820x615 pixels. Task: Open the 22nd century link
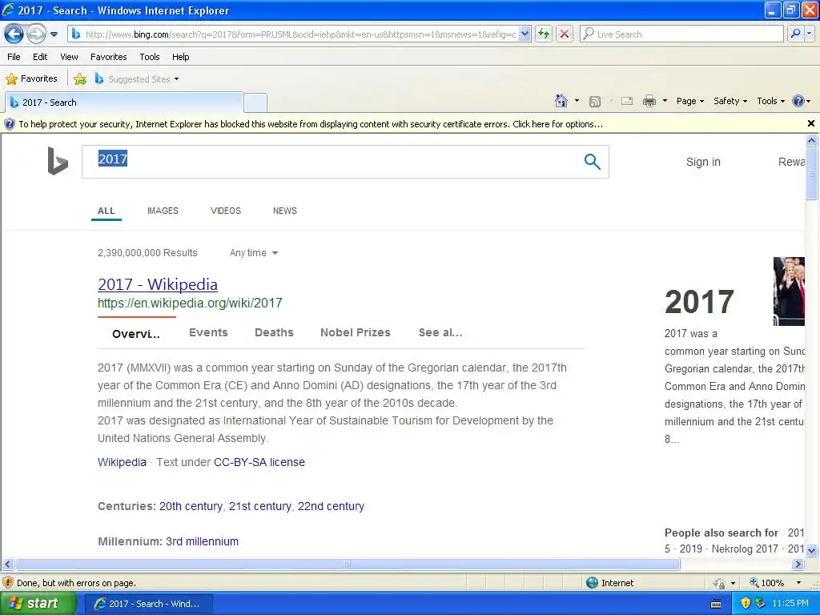click(x=331, y=506)
